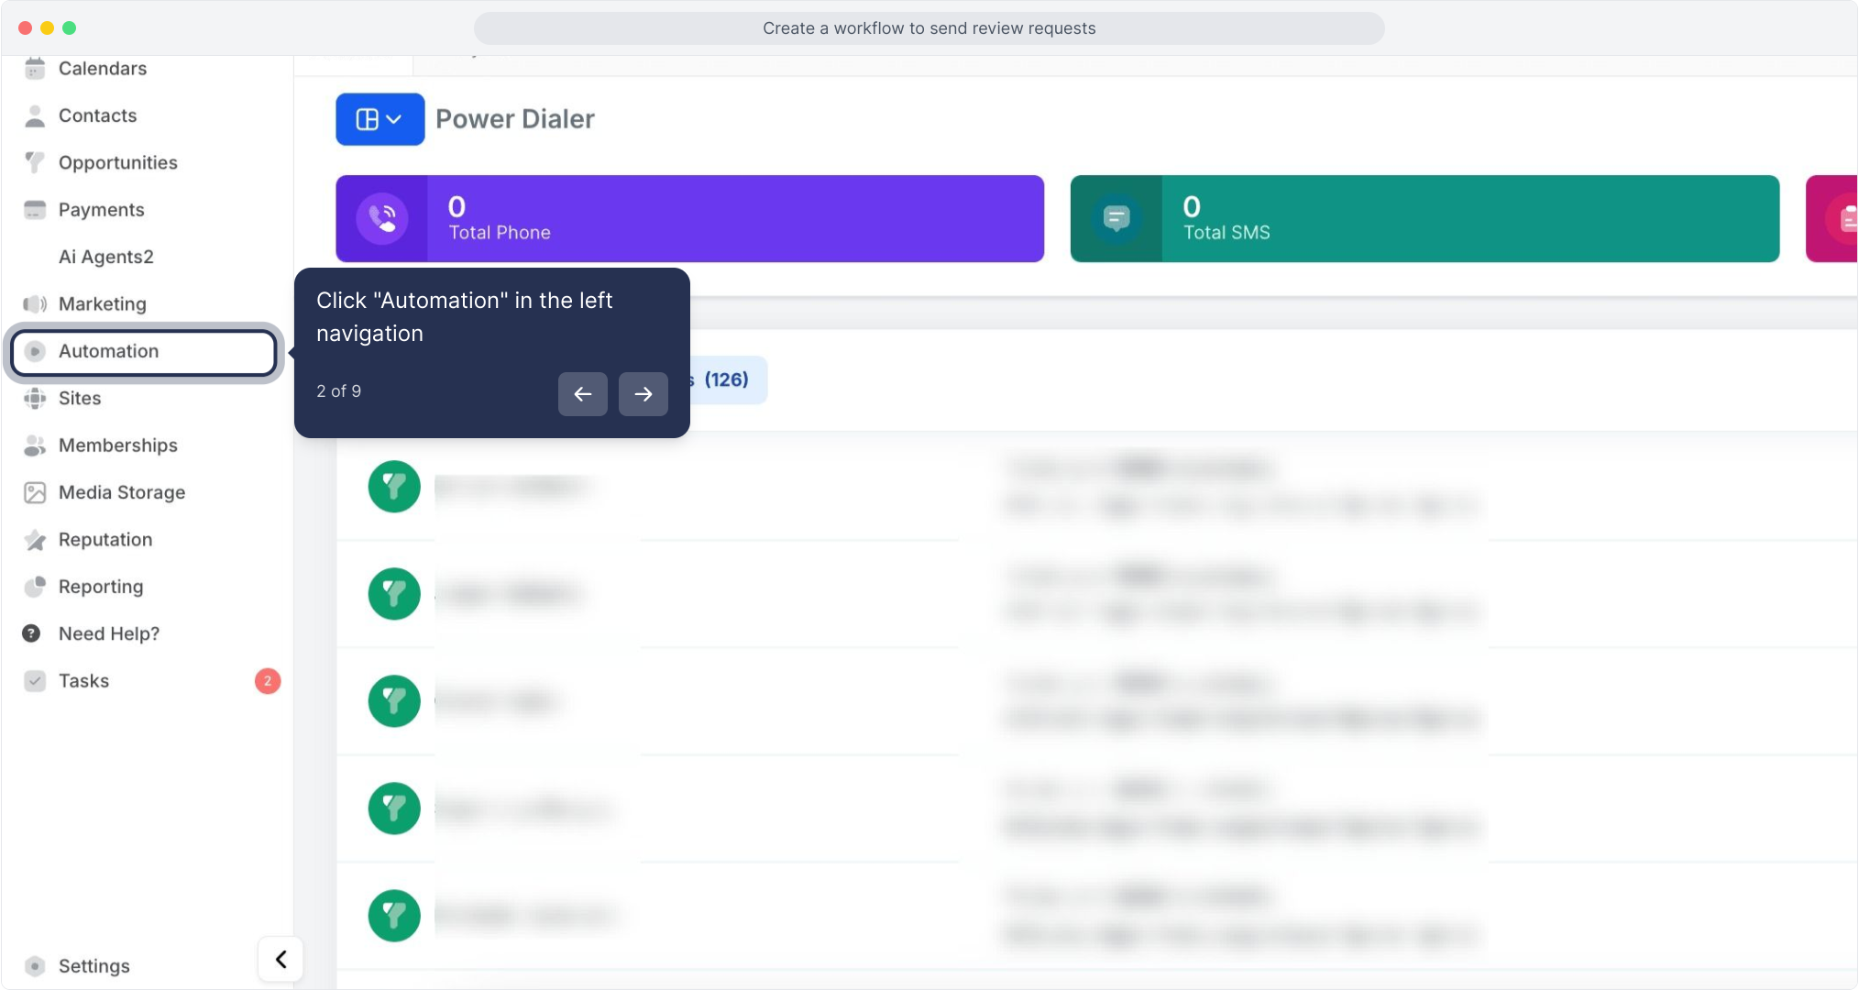This screenshot has width=1859, height=990.
Task: Click the Sites globe icon
Action: (x=35, y=399)
